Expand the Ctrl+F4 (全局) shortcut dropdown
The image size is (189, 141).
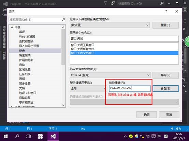pyautogui.click(x=110, y=75)
